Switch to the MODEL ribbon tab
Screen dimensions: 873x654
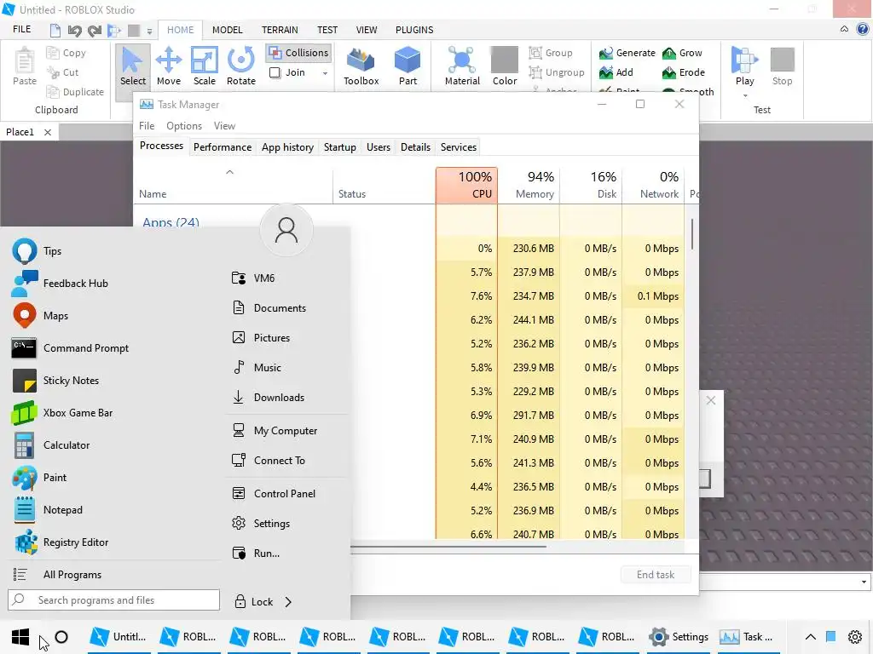227,30
